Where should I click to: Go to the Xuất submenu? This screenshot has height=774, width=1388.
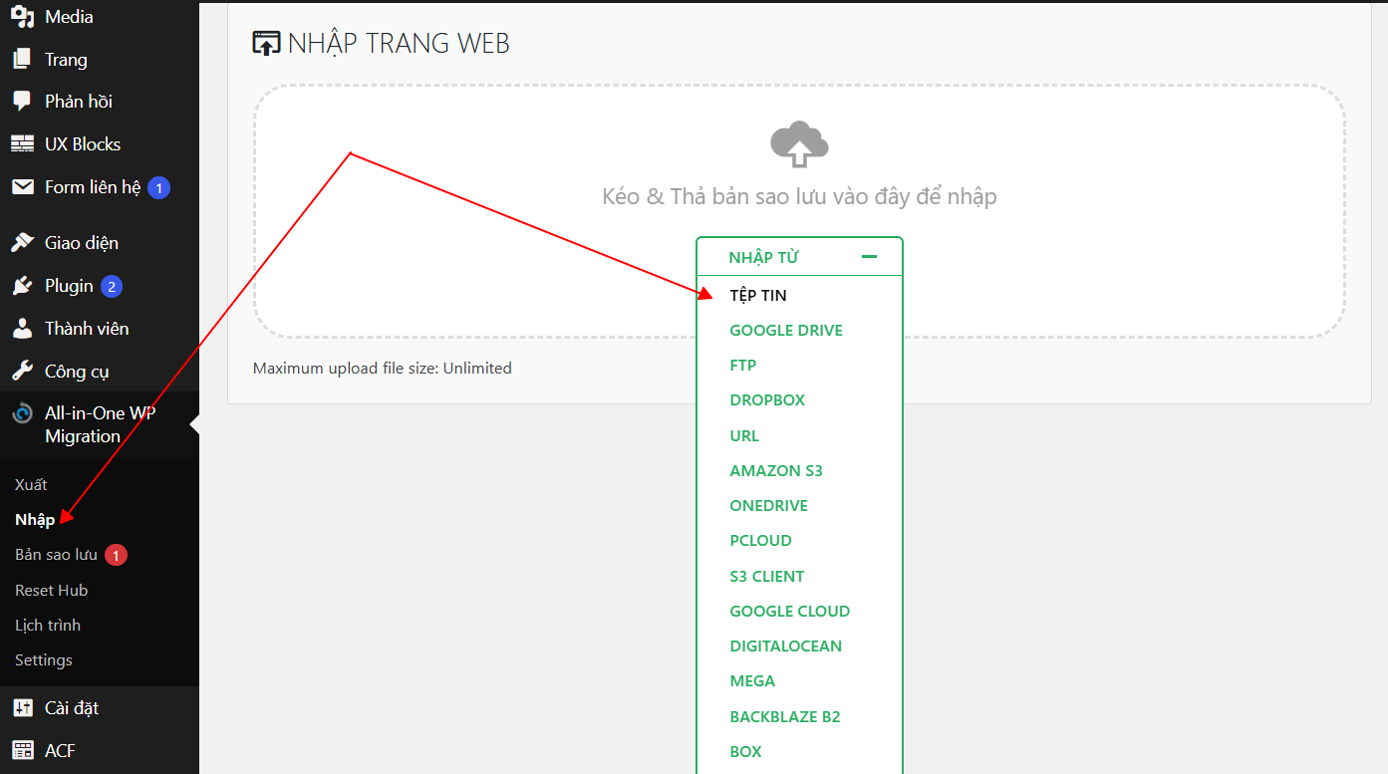[x=31, y=485]
